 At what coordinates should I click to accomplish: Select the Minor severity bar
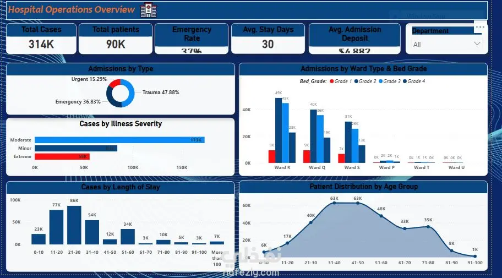(x=76, y=148)
